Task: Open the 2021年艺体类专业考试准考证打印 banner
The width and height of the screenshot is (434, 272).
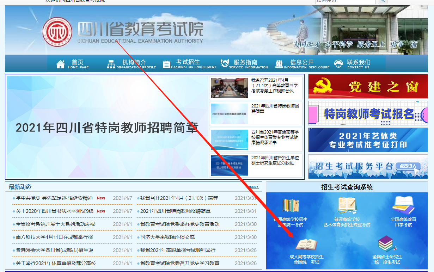Action: click(x=368, y=140)
